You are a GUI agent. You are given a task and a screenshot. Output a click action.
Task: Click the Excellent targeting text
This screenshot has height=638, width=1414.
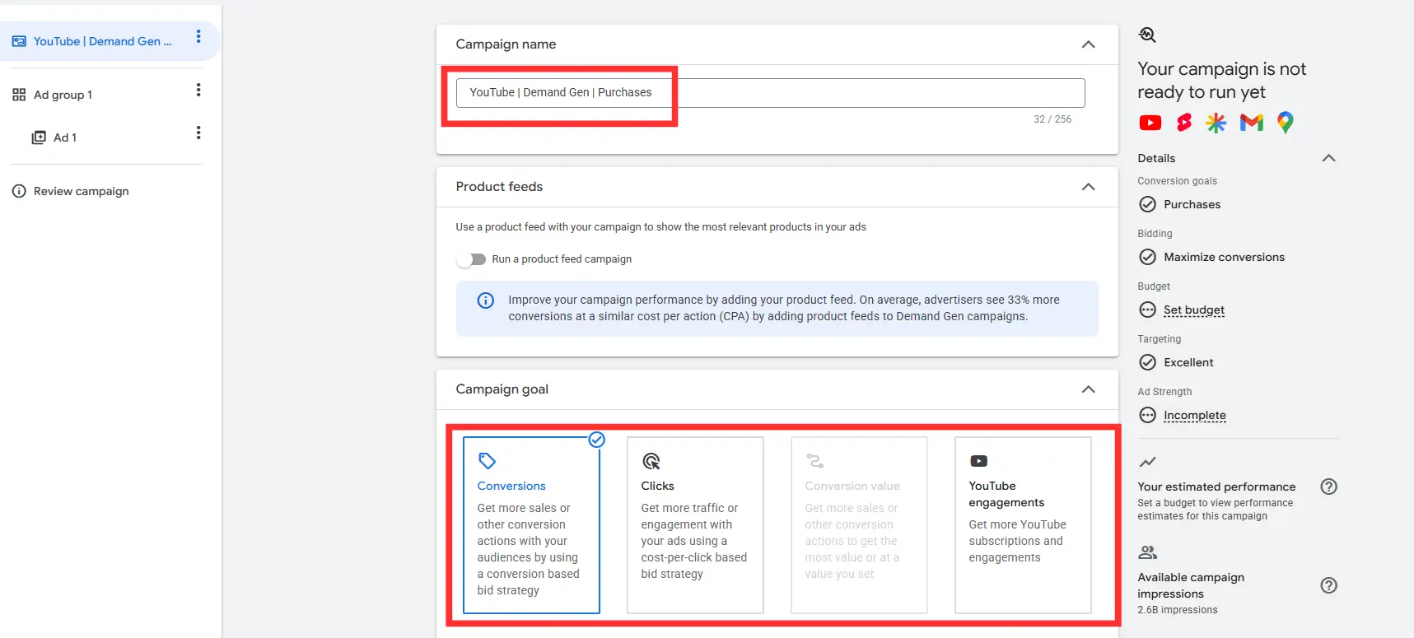tap(1188, 362)
